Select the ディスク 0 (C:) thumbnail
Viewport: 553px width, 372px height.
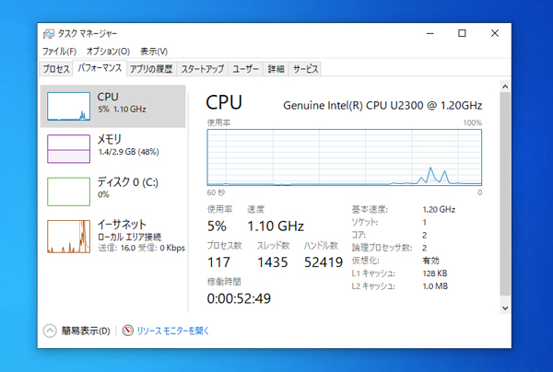point(68,192)
